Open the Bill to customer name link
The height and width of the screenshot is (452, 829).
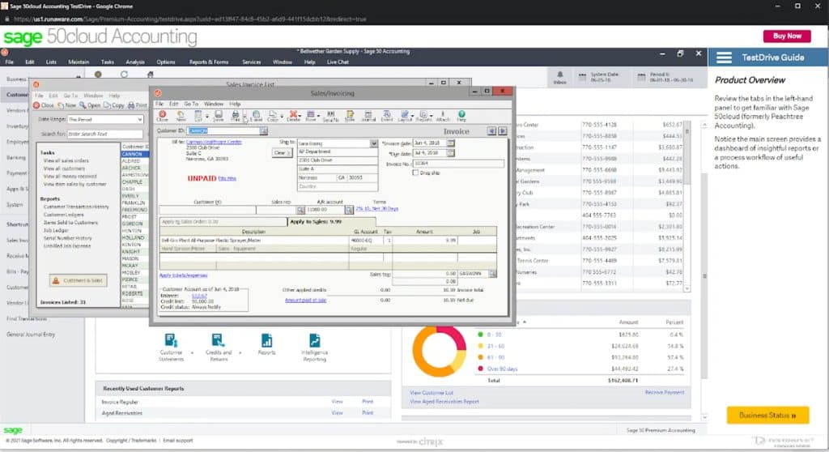coord(214,143)
